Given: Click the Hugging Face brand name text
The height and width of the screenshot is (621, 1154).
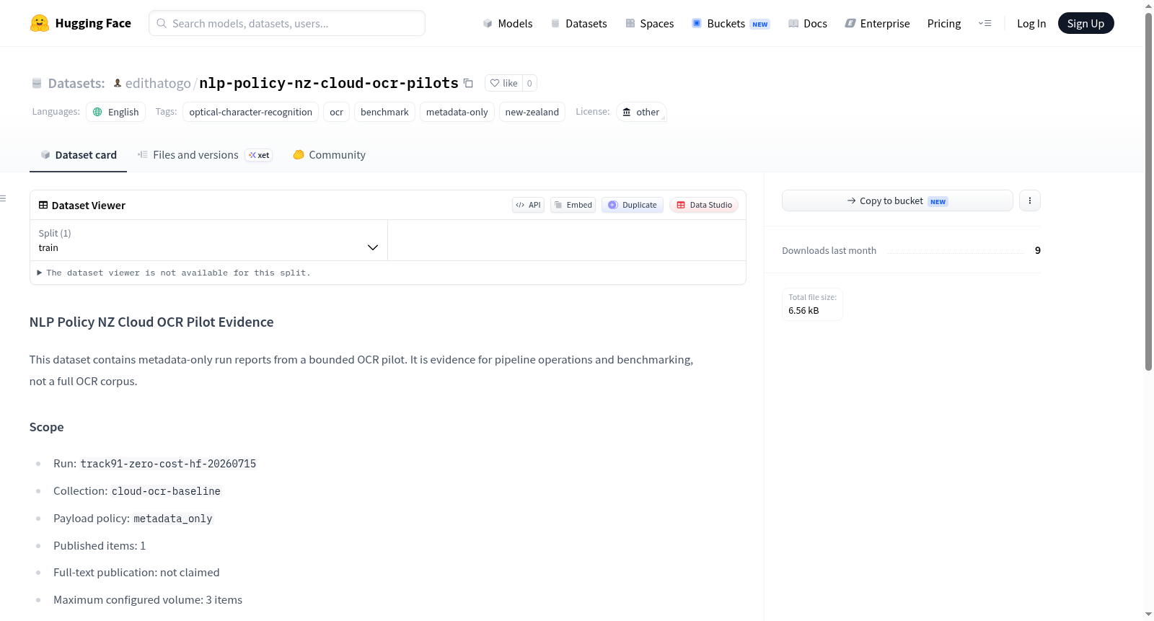Looking at the screenshot, I should coord(93,23).
